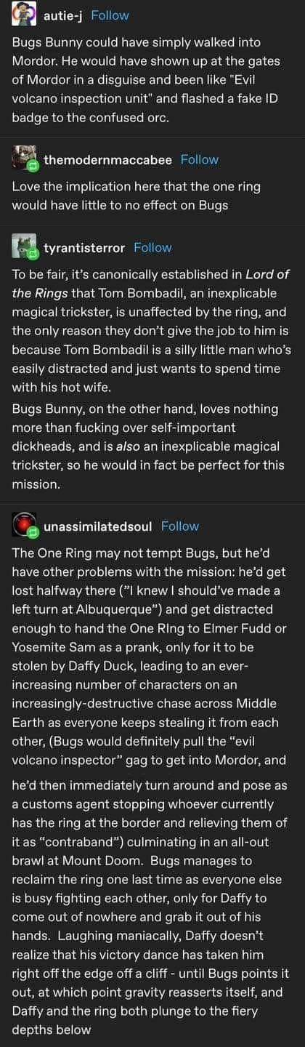This screenshot has width=305, height=1047.
Task: Open tyrantisterror's avatar picture
Action: click(24, 247)
